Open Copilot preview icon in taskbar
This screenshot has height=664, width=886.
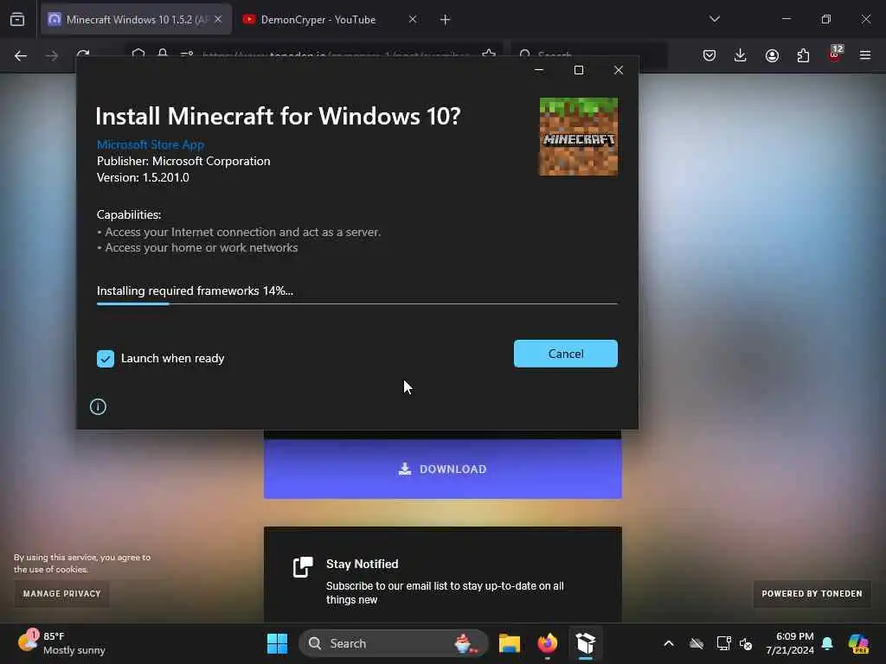[x=858, y=643]
